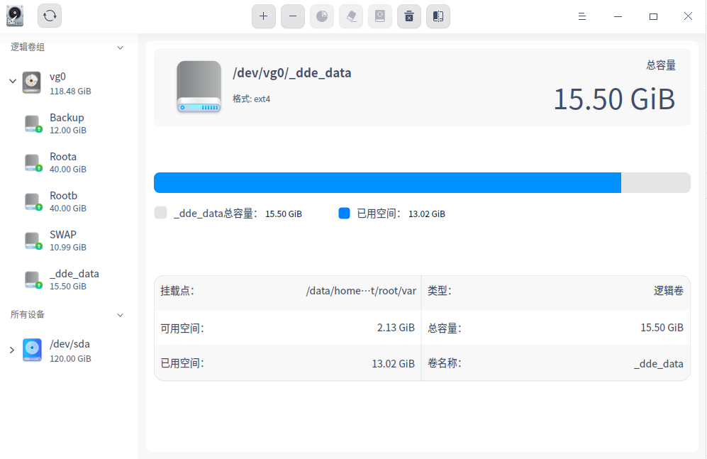
Task: Click the resize volume toolbar icon
Action: 438,17
